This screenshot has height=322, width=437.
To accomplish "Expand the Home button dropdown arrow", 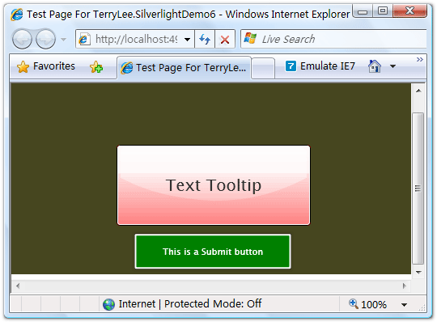I will (x=393, y=66).
